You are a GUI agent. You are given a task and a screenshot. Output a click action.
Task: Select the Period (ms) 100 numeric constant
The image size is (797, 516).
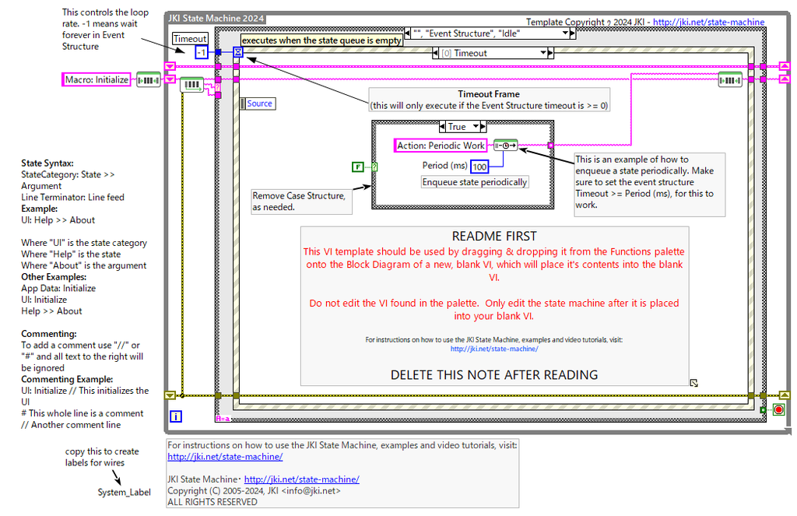point(479,167)
